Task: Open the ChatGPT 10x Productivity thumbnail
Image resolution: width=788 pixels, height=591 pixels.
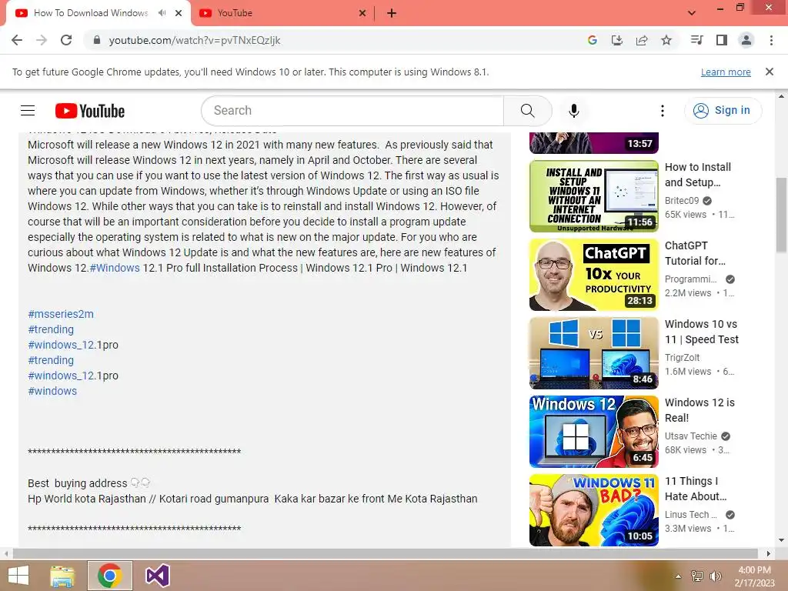Action: tap(593, 275)
